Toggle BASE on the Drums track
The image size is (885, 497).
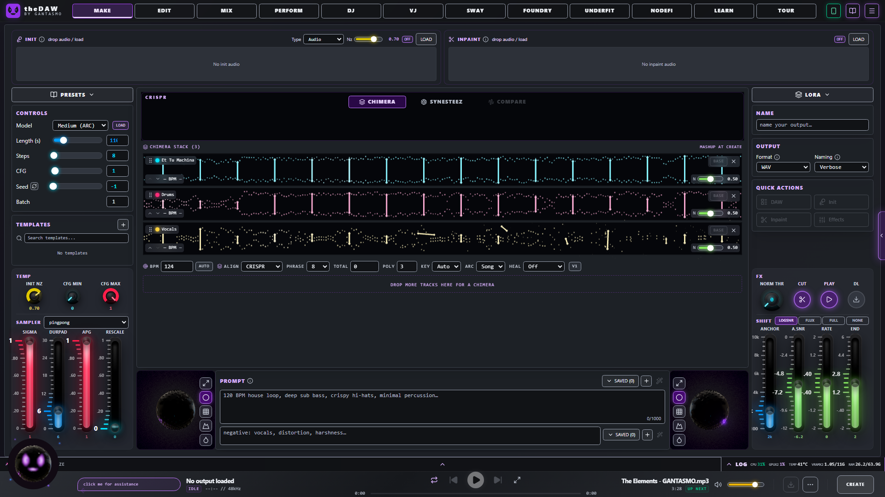pyautogui.click(x=718, y=196)
